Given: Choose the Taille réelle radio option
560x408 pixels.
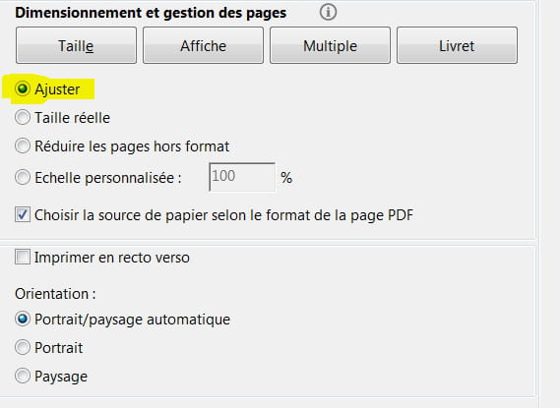Looking at the screenshot, I should point(23,117).
